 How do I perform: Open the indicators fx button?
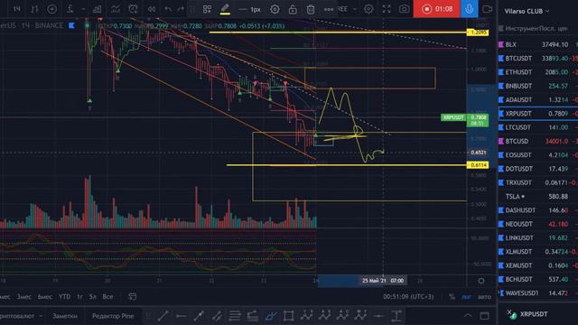(x=70, y=9)
